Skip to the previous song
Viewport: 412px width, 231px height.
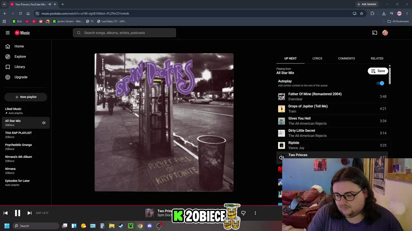click(5, 213)
